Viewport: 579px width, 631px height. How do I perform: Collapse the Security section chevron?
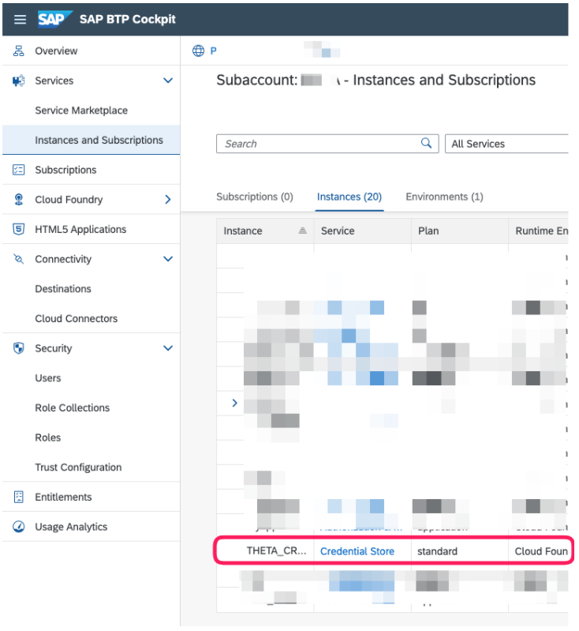(x=168, y=348)
